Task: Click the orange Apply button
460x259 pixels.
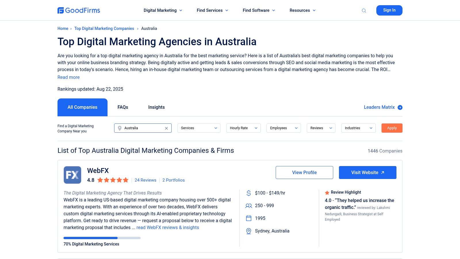Action: point(392,128)
